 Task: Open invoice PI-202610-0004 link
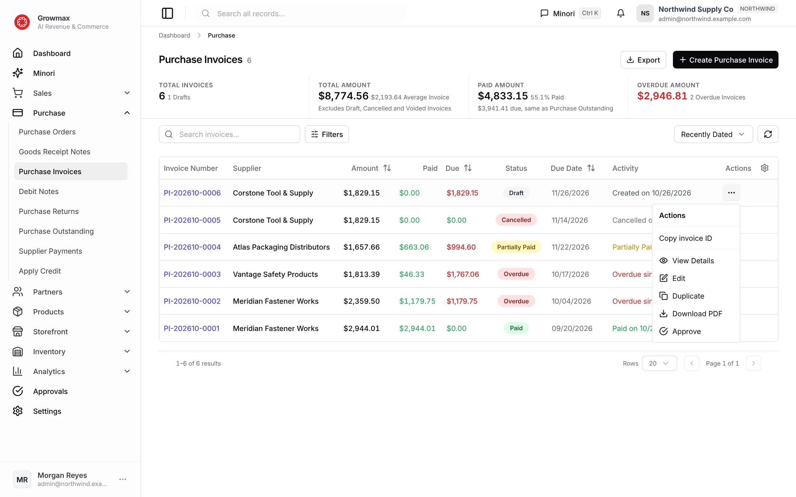coord(192,247)
